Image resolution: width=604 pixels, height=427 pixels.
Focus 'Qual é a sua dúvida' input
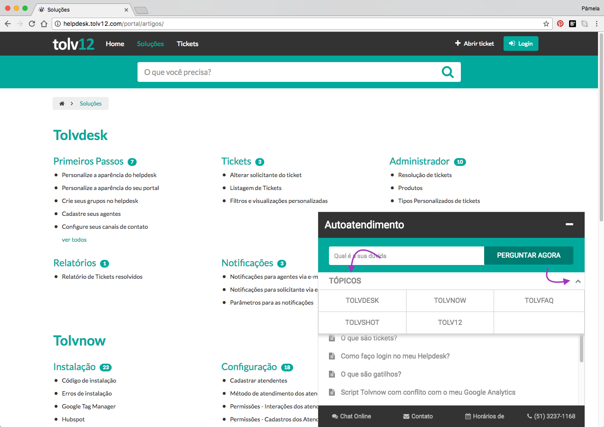tap(407, 256)
